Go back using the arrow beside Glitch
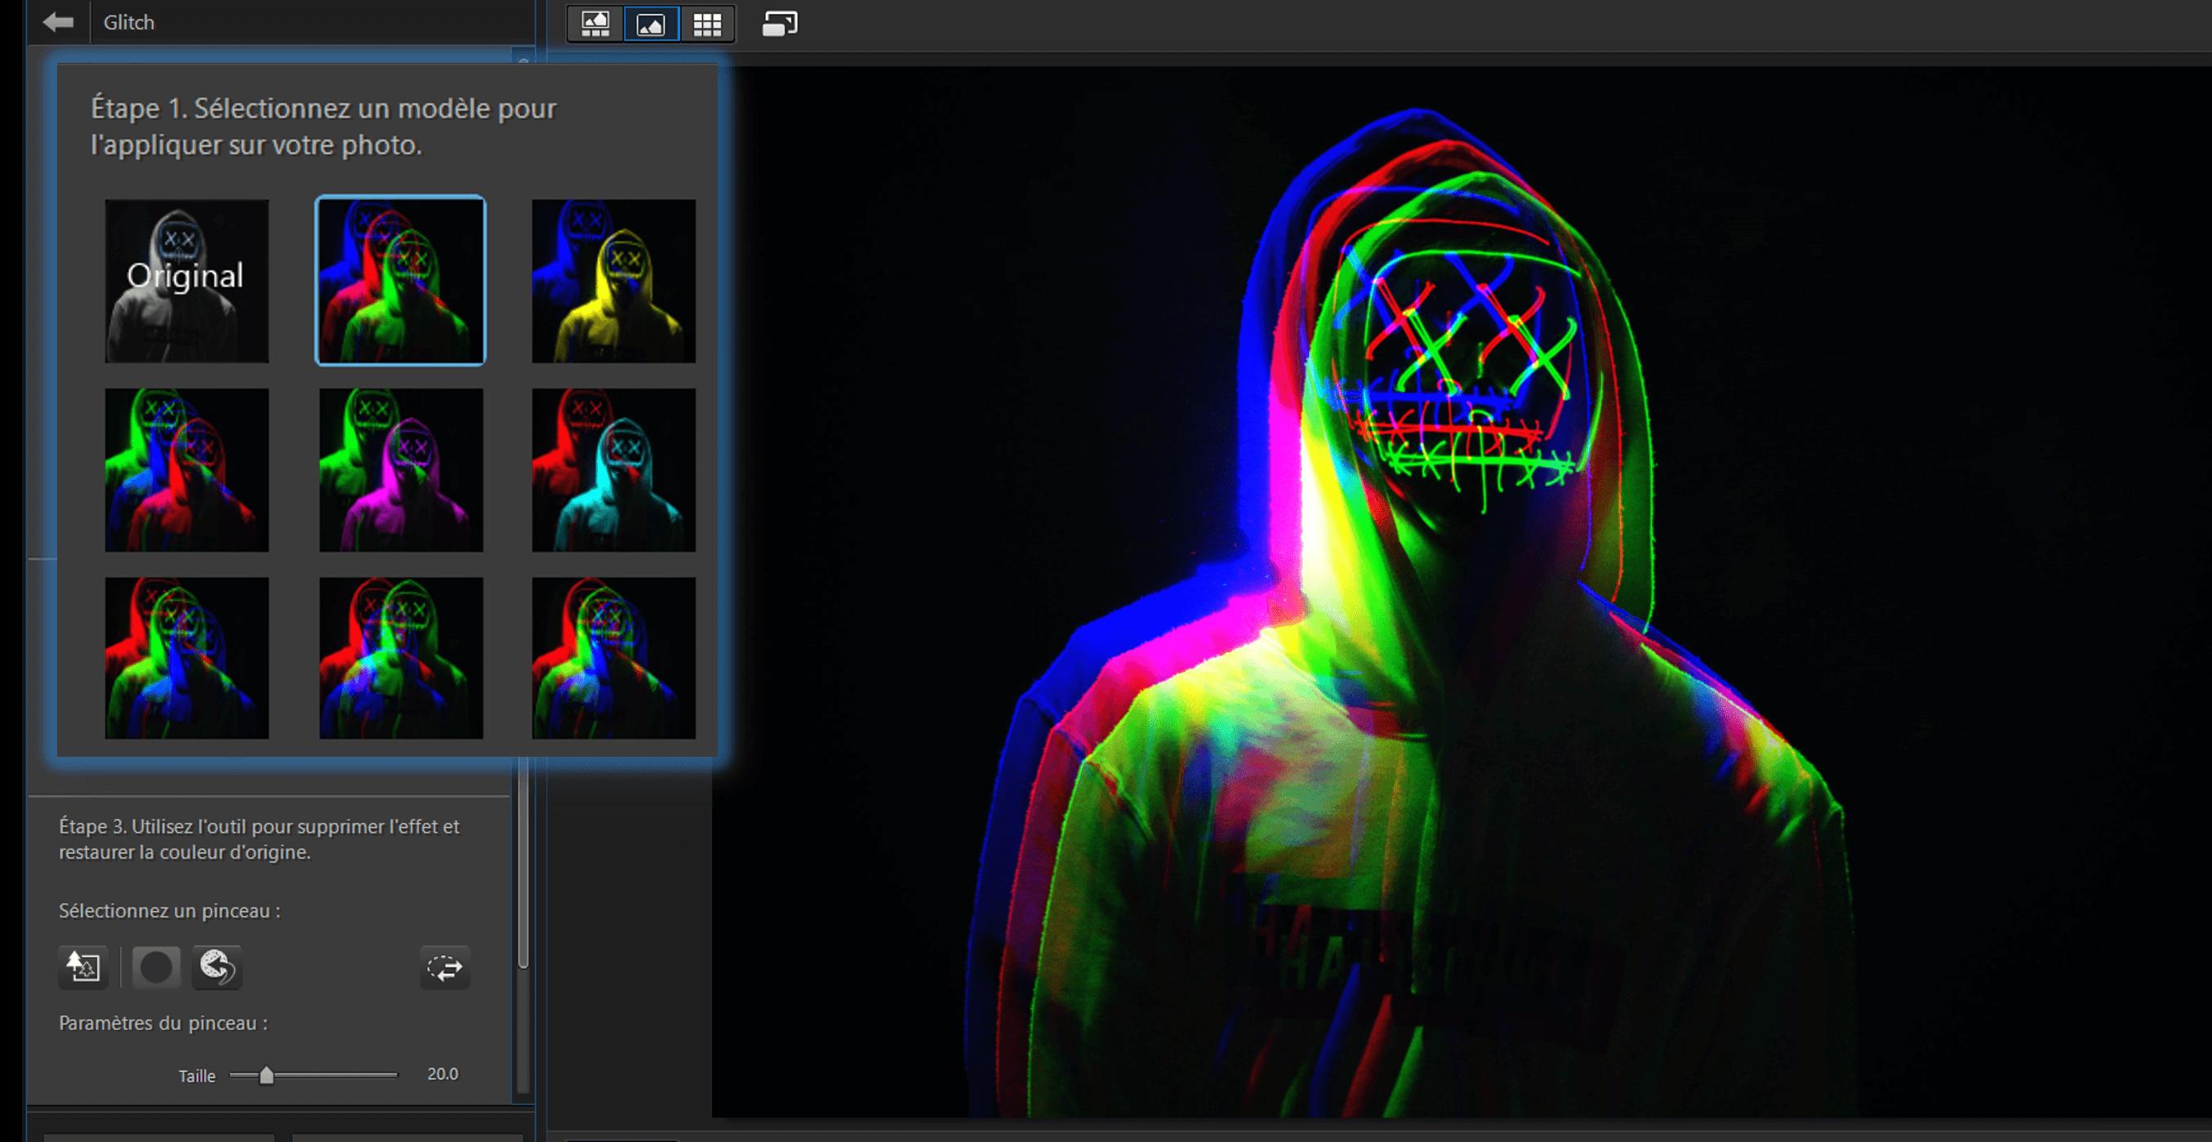This screenshot has width=2212, height=1142. point(59,22)
